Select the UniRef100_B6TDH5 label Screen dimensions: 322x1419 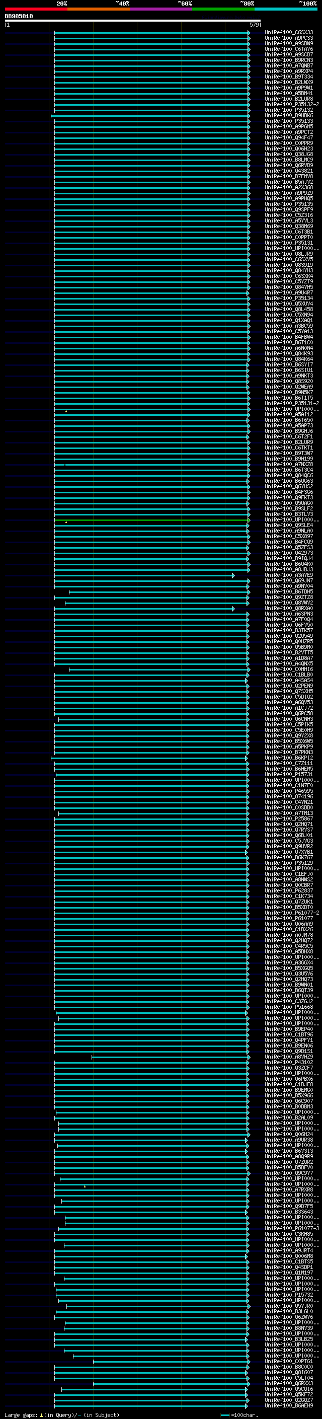coord(289,592)
